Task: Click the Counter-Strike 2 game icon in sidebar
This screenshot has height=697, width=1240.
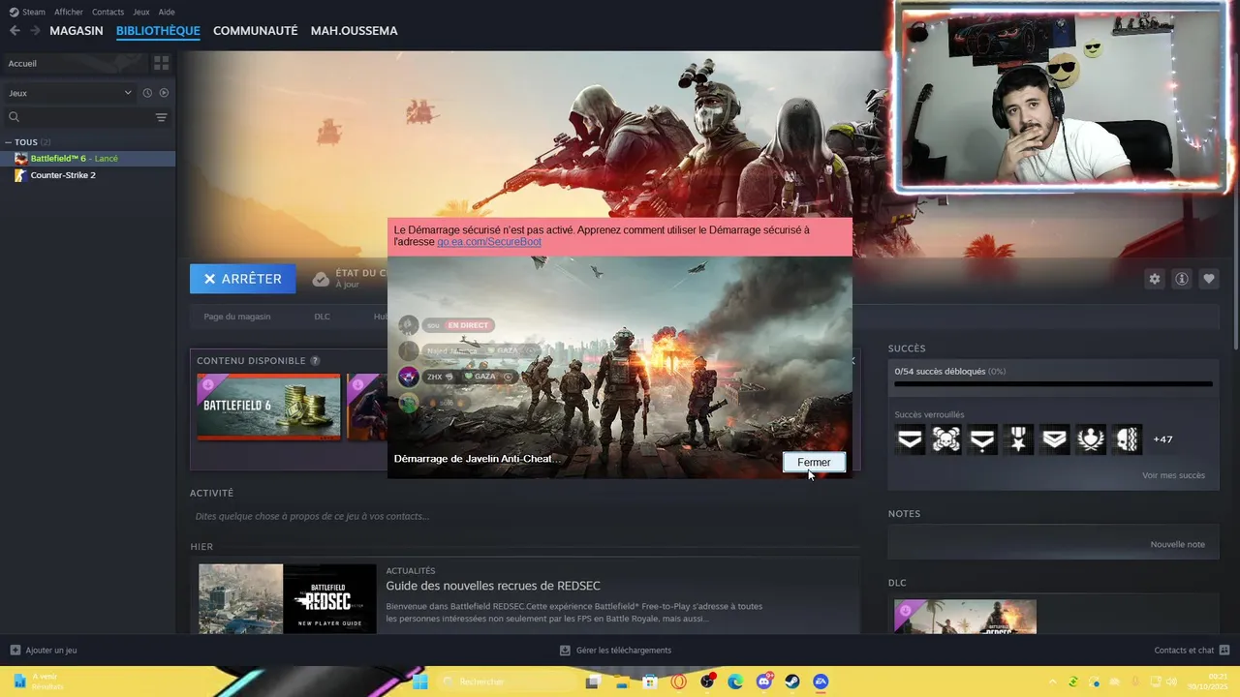Action: 21,175
